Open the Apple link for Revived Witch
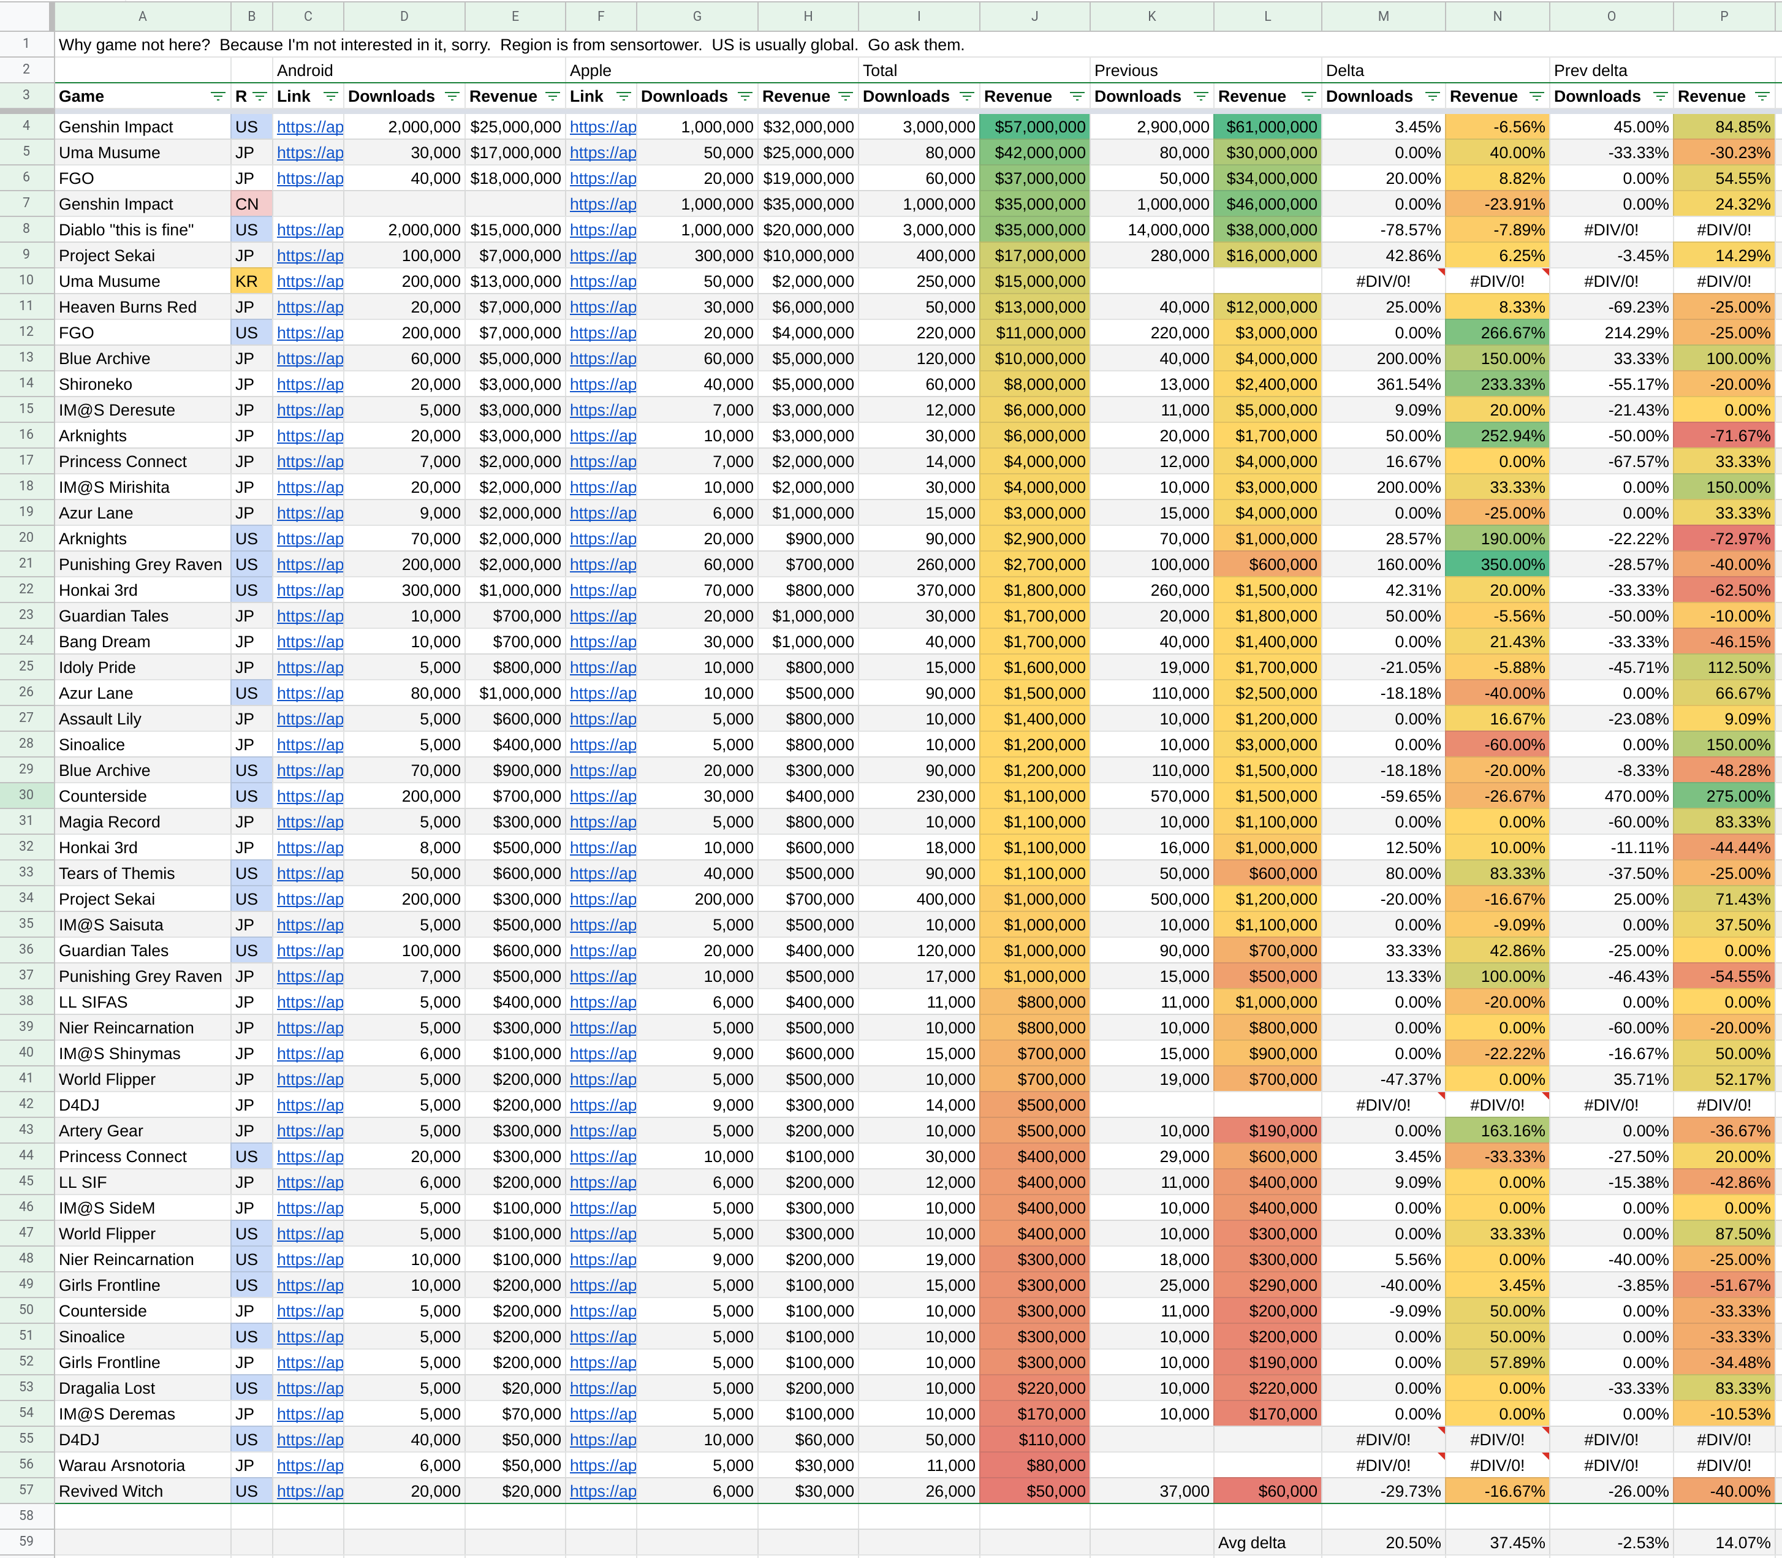This screenshot has width=1782, height=1558. [x=602, y=1491]
